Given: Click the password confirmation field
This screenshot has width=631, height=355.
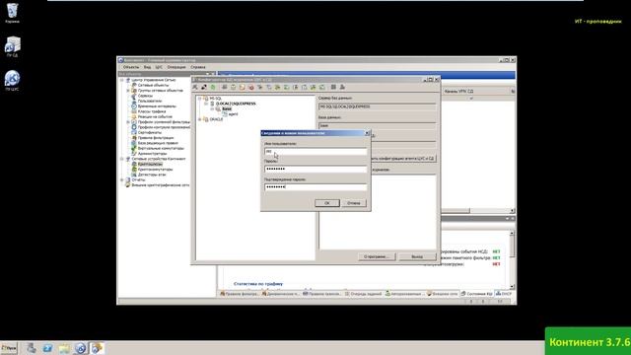Looking at the screenshot, I should click(x=315, y=186).
